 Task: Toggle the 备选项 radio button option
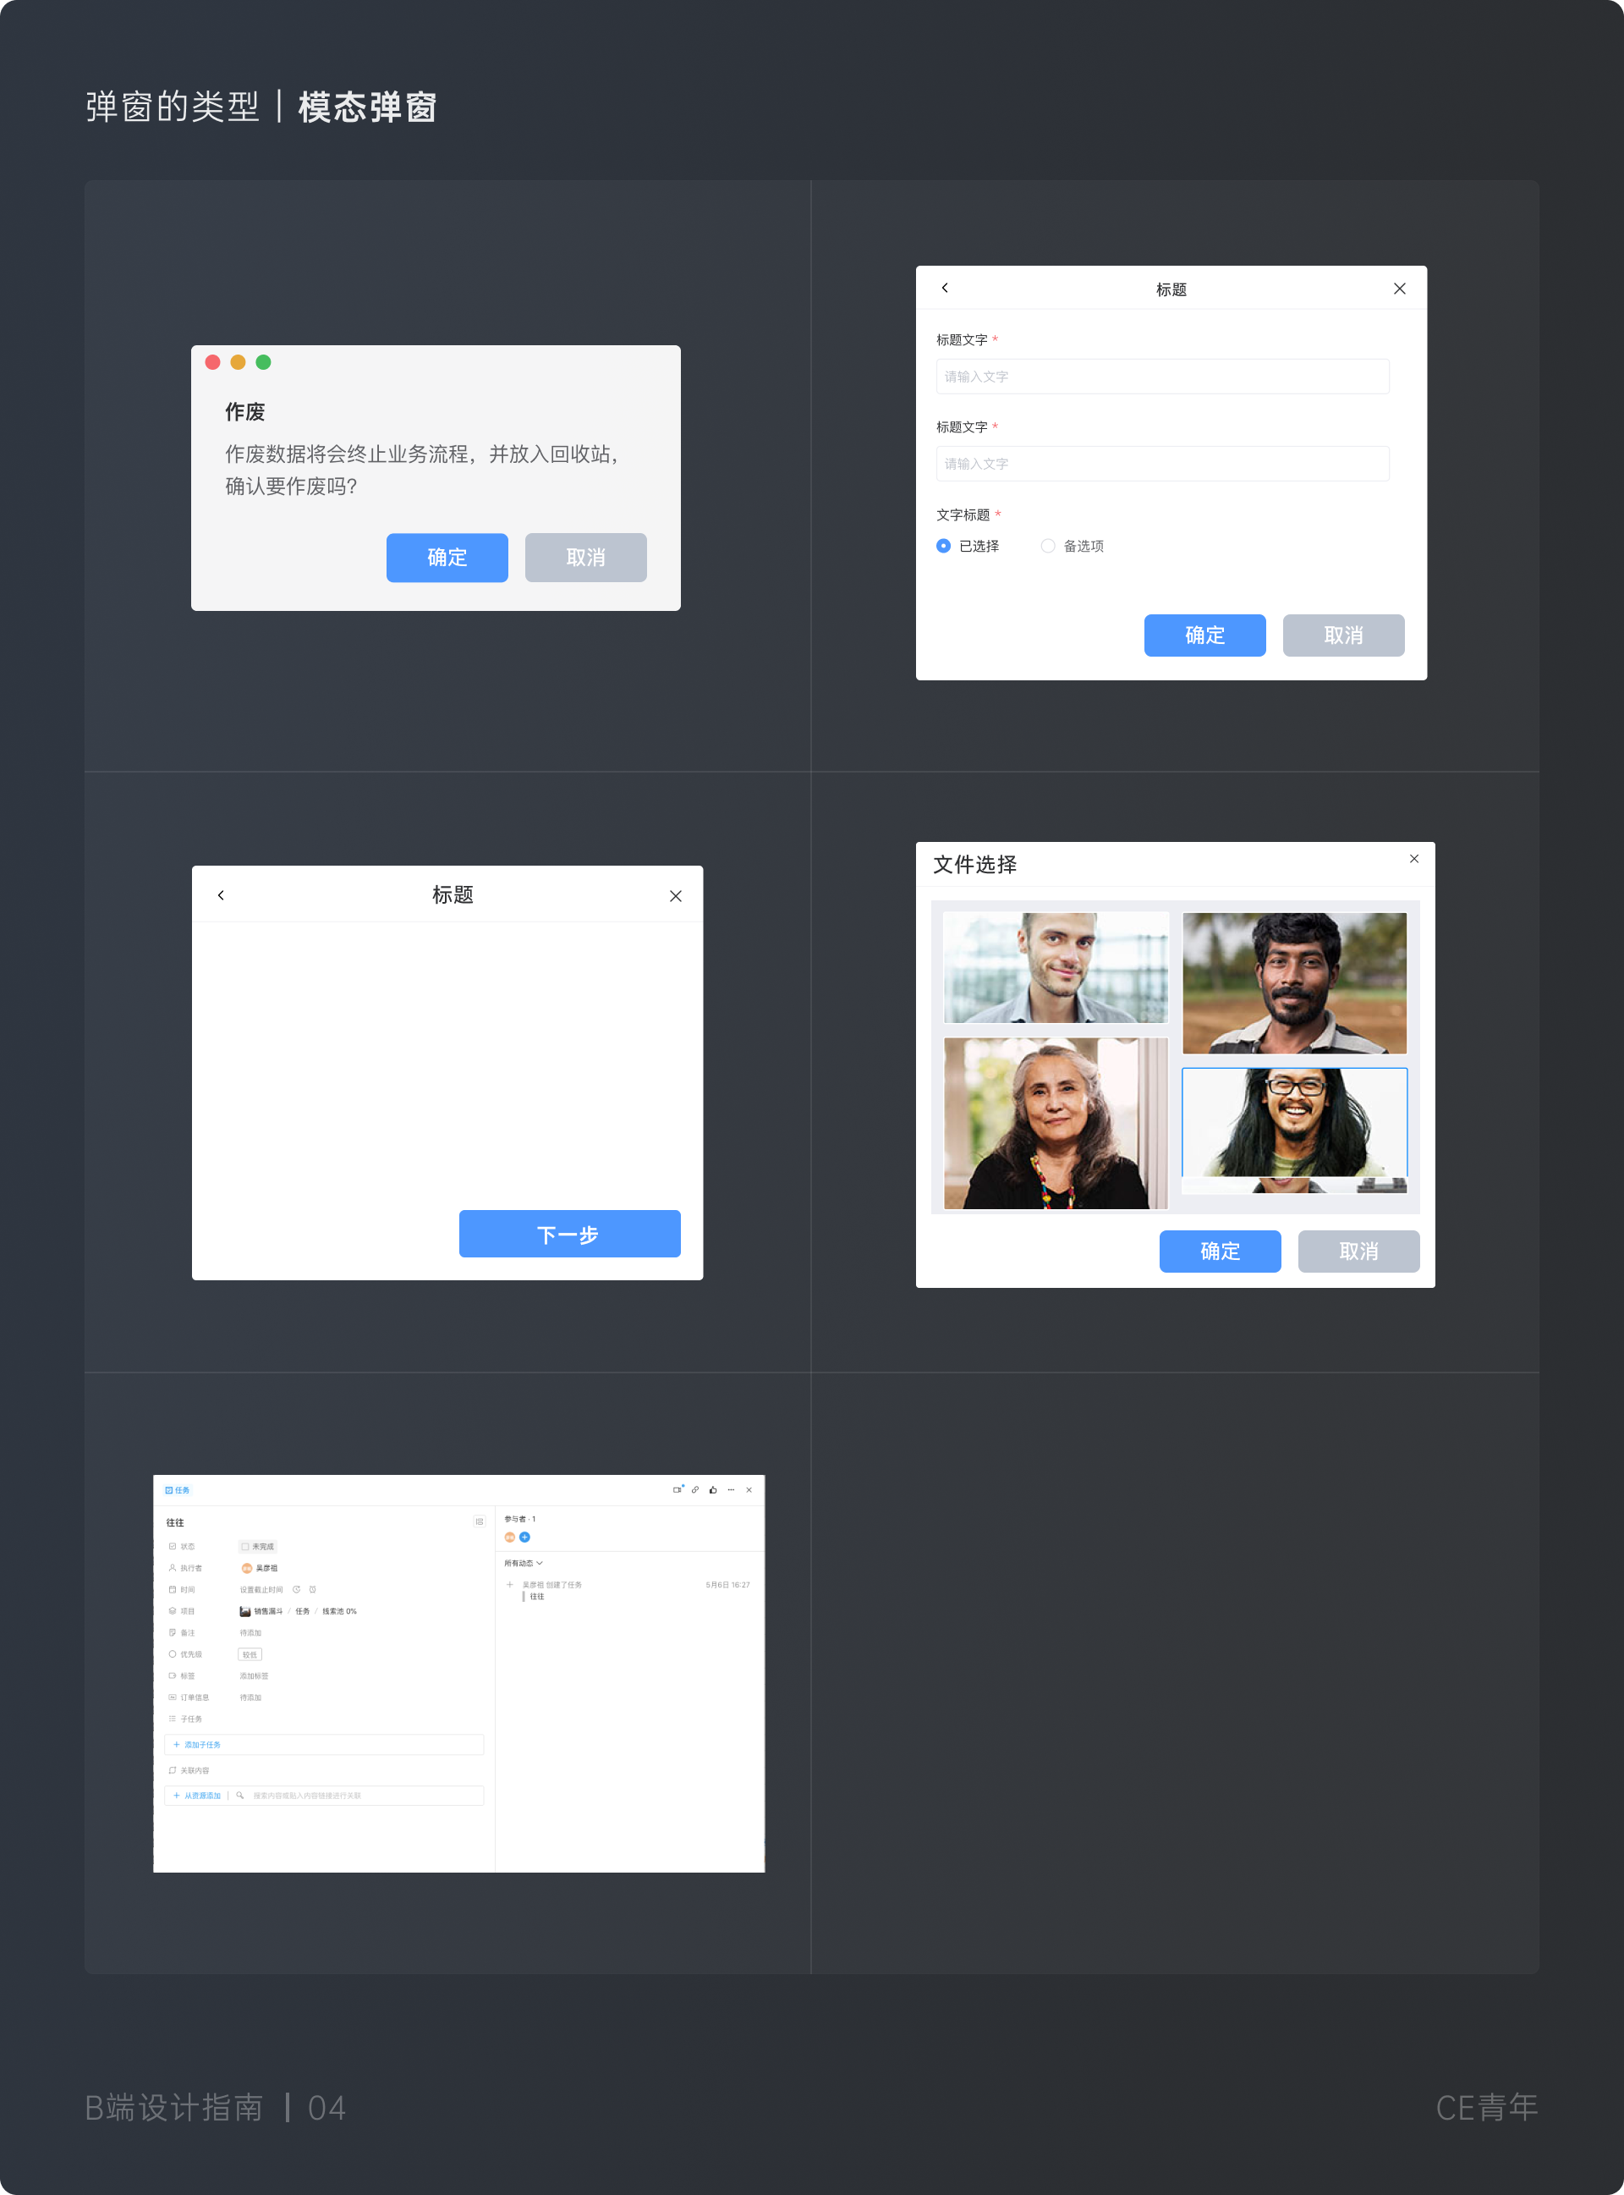click(1047, 546)
